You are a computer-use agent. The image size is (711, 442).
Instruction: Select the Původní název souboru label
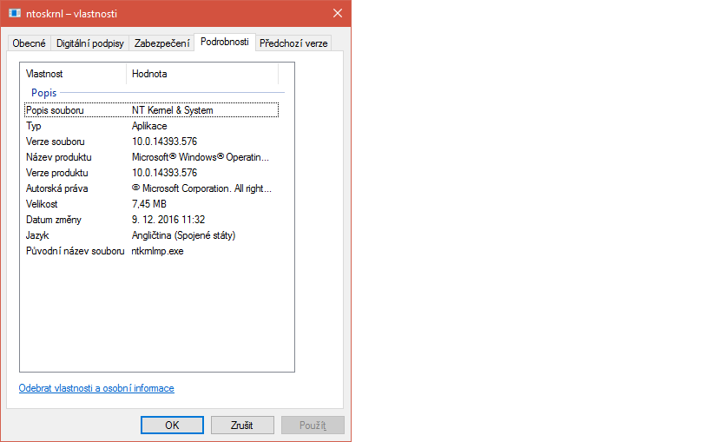[x=75, y=251]
